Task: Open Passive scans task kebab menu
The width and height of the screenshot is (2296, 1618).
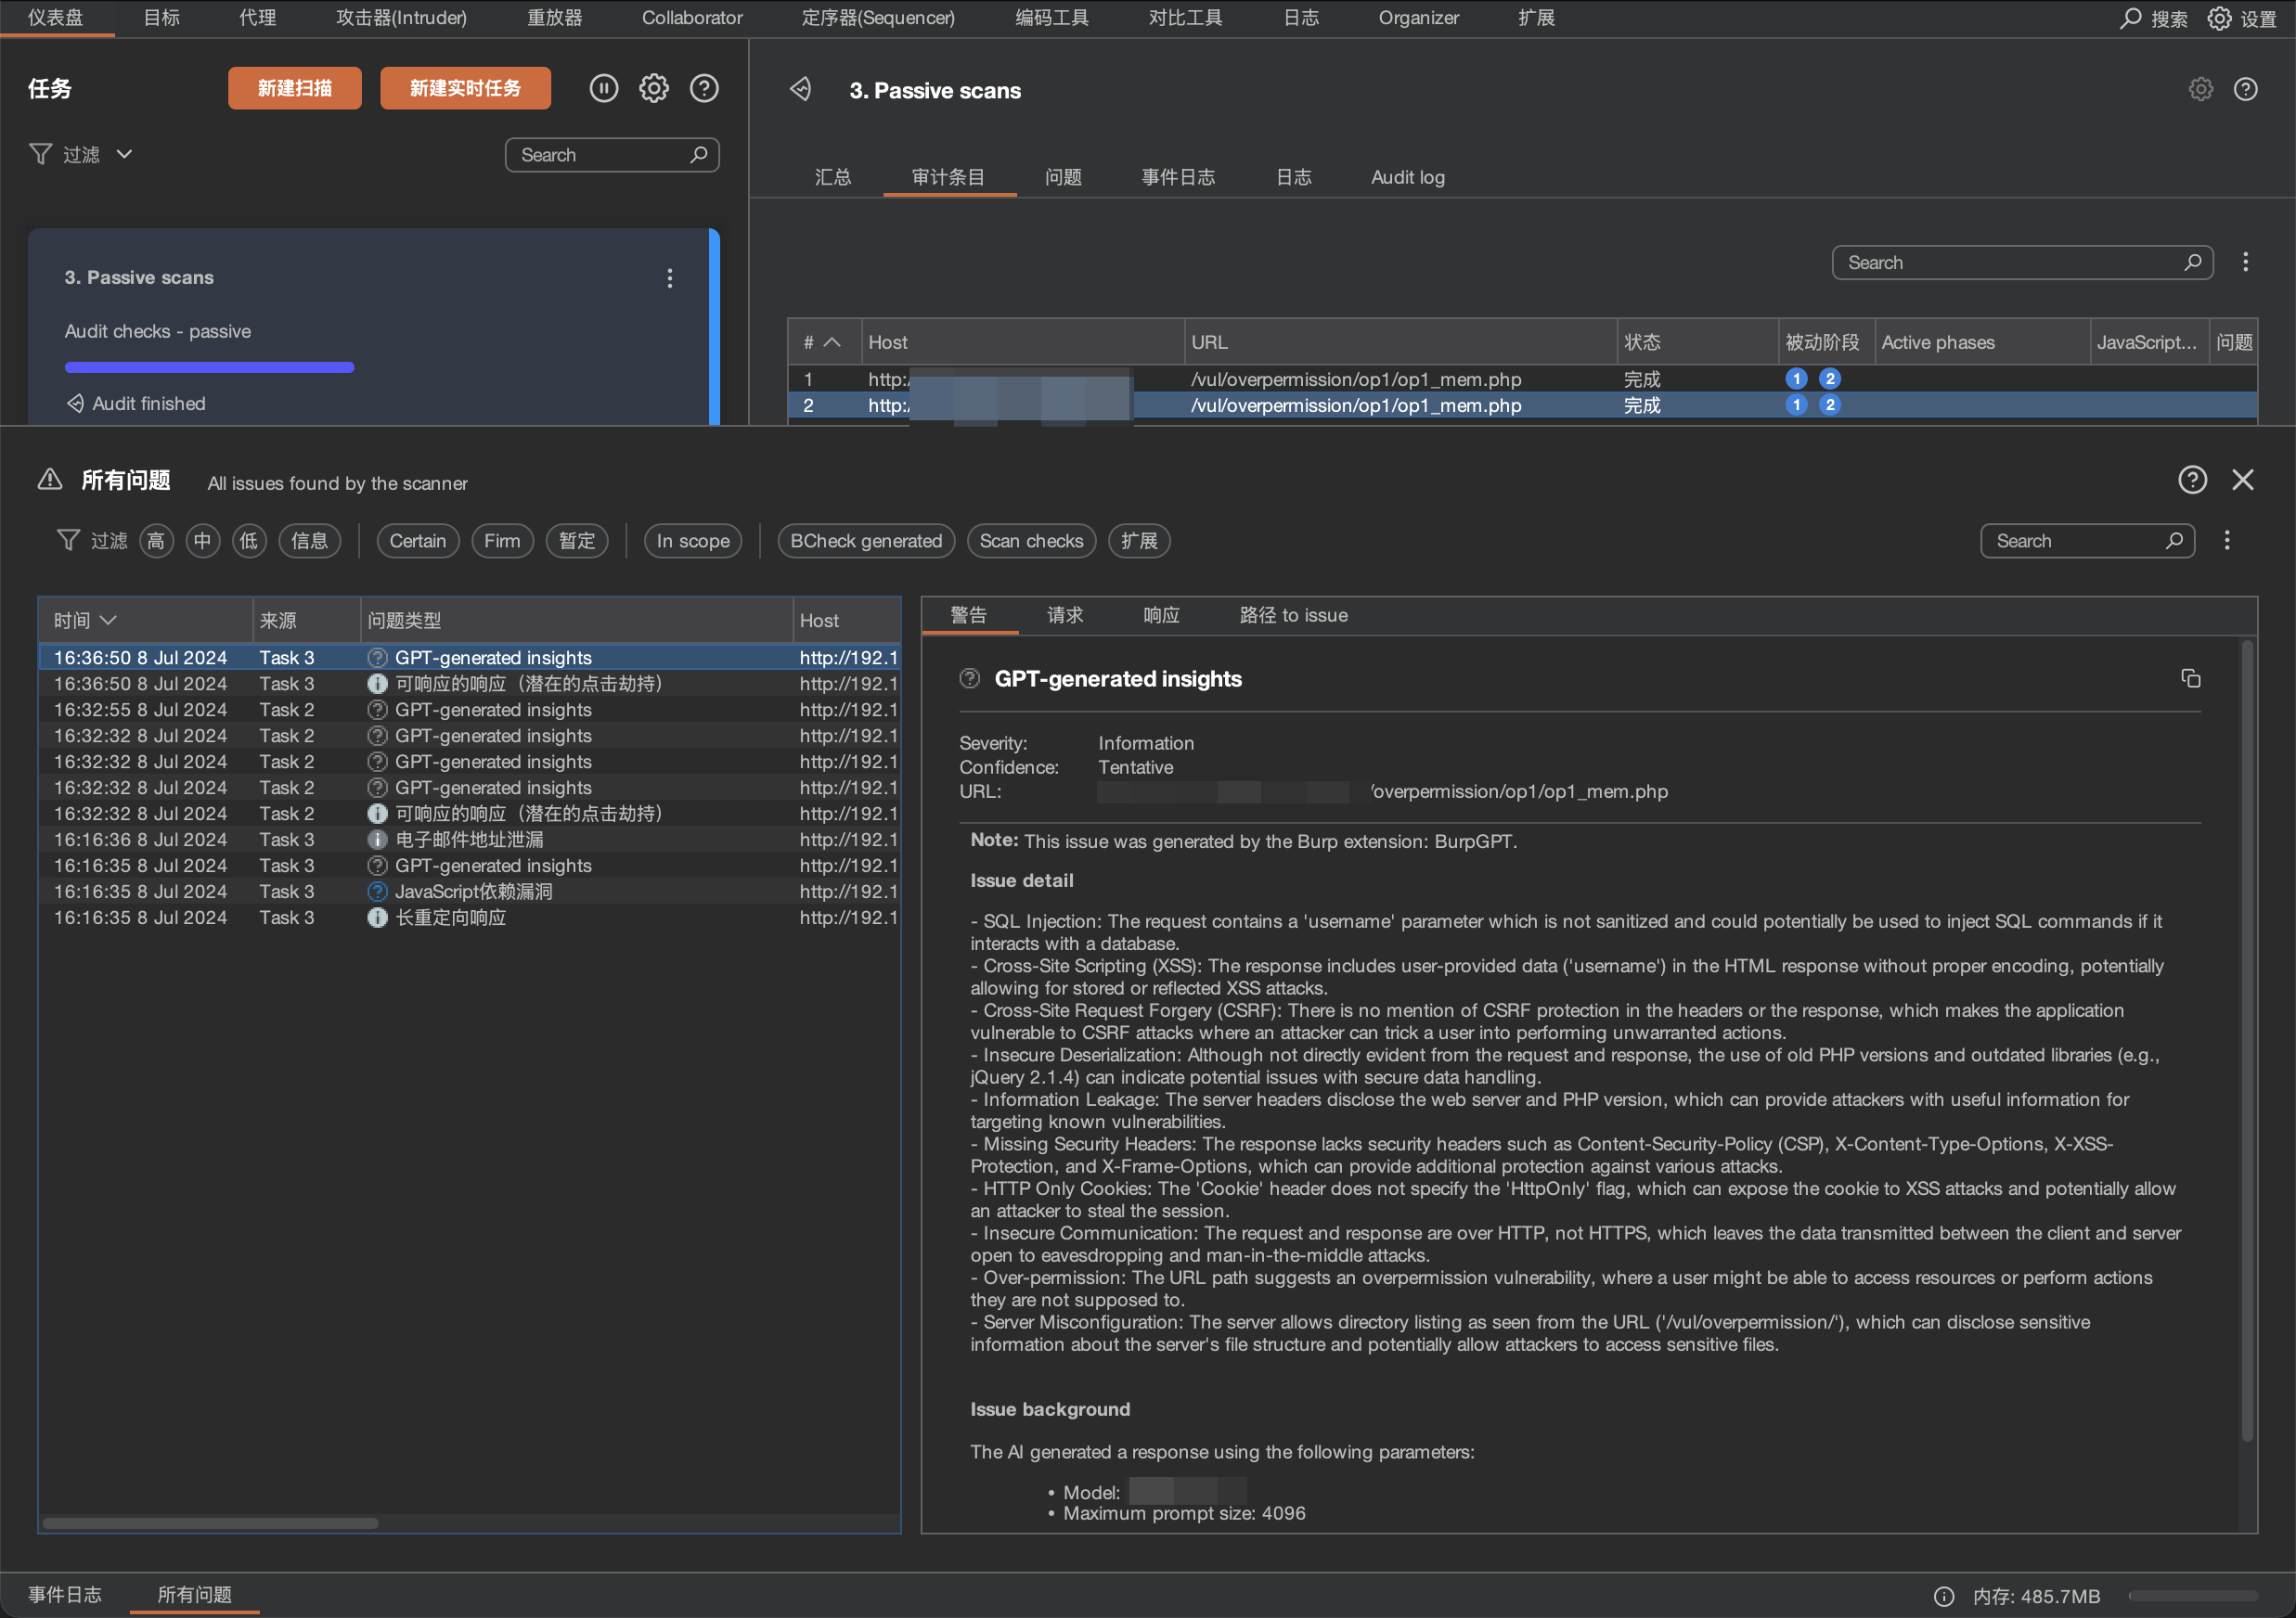Action: tap(670, 277)
